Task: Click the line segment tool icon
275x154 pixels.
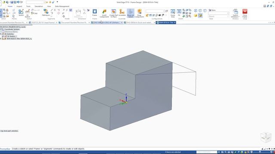Action: click(x=52, y=10)
